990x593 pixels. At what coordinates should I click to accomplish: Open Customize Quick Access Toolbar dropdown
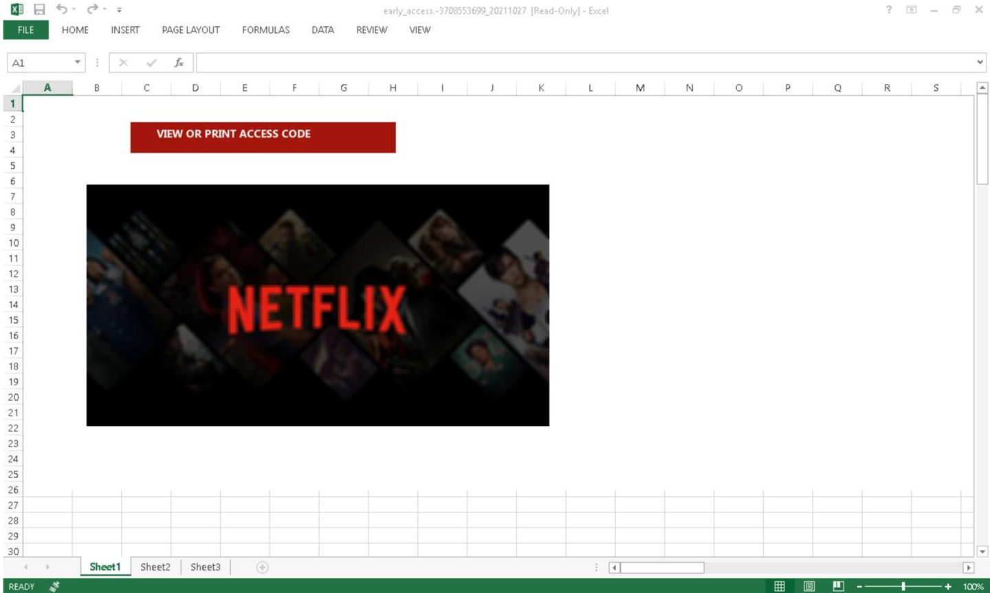point(119,10)
